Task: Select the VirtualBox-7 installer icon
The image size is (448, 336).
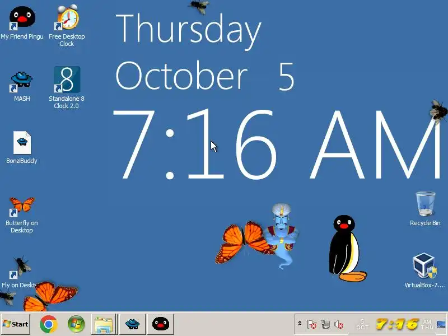Action: tap(425, 270)
